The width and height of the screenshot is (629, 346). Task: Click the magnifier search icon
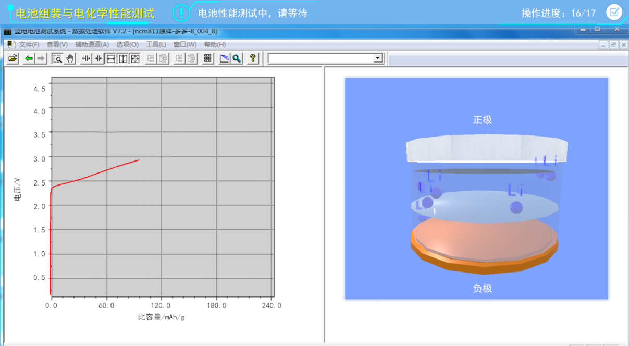tap(237, 58)
